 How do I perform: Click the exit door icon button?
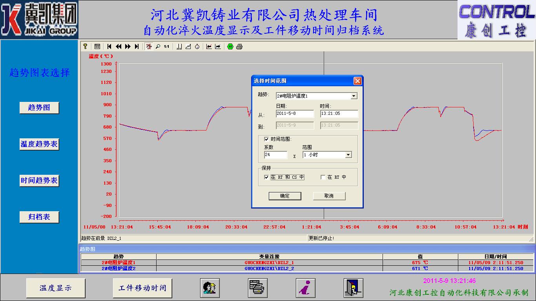pyautogui.click(x=354, y=288)
